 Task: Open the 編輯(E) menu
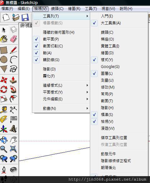click(x=23, y=9)
